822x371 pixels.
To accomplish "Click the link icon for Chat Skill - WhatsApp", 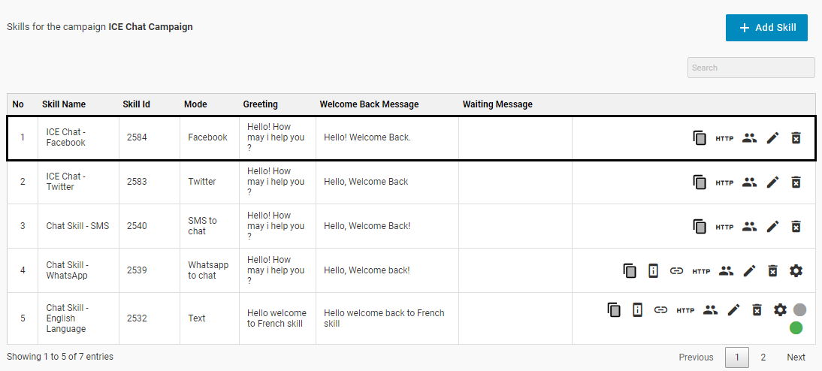I will [676, 271].
